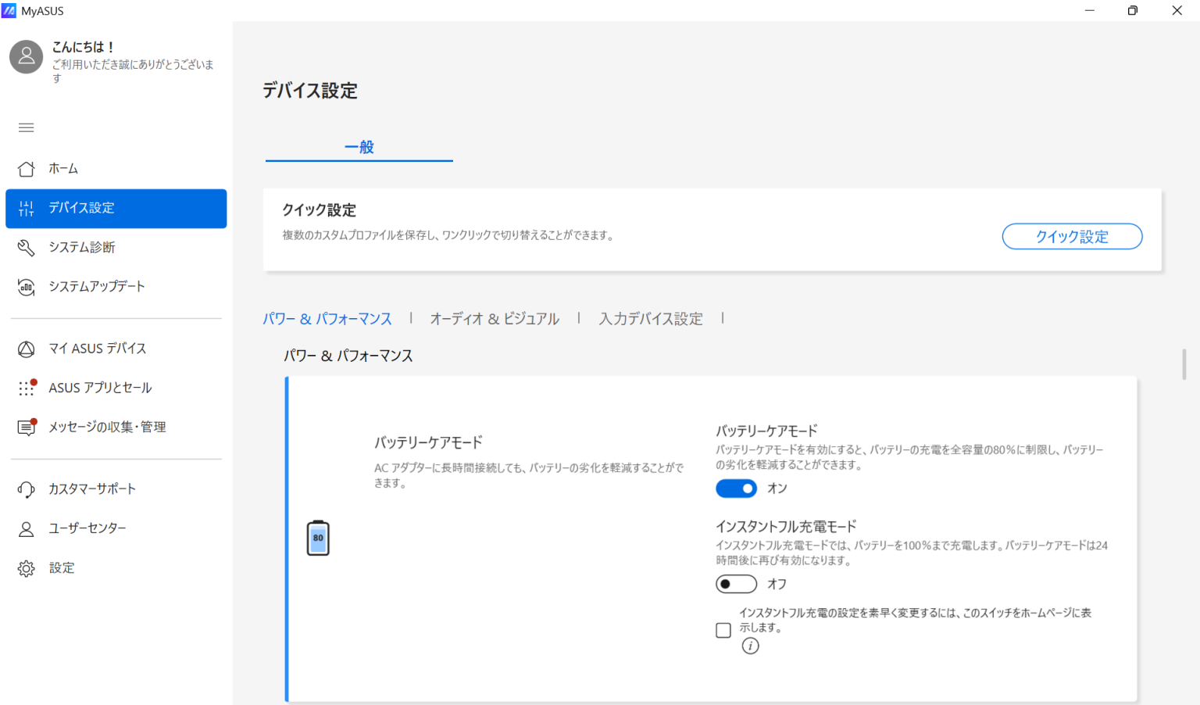This screenshot has width=1200, height=705.
Task: Check the show-on-homepage checkbox
Action: [723, 630]
